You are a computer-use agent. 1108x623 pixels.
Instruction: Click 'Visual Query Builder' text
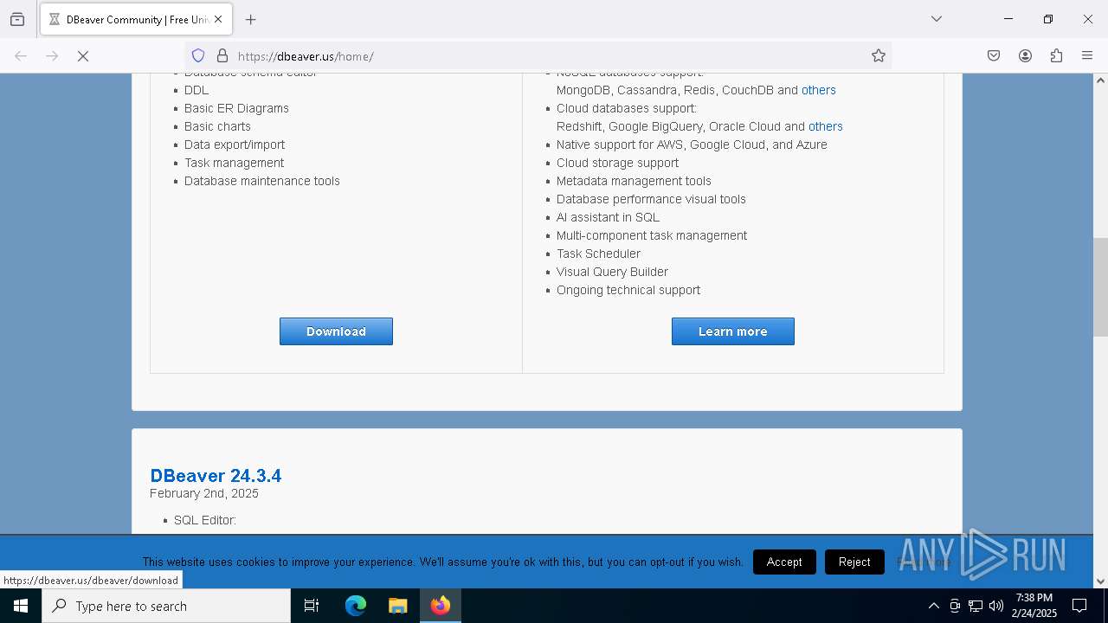point(612,272)
